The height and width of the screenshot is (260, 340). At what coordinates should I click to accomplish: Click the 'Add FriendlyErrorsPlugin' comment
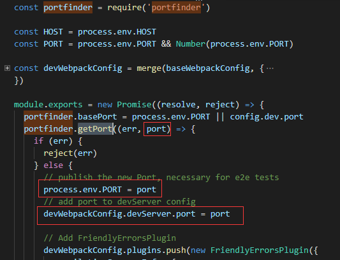coord(110,238)
